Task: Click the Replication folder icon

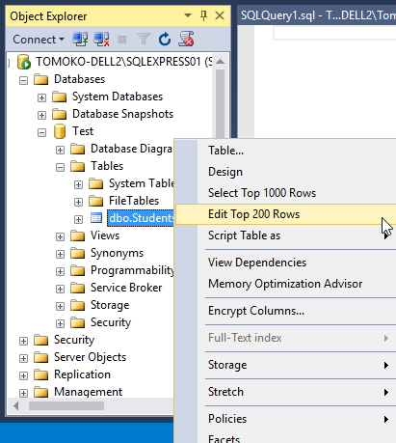Action: [41, 374]
